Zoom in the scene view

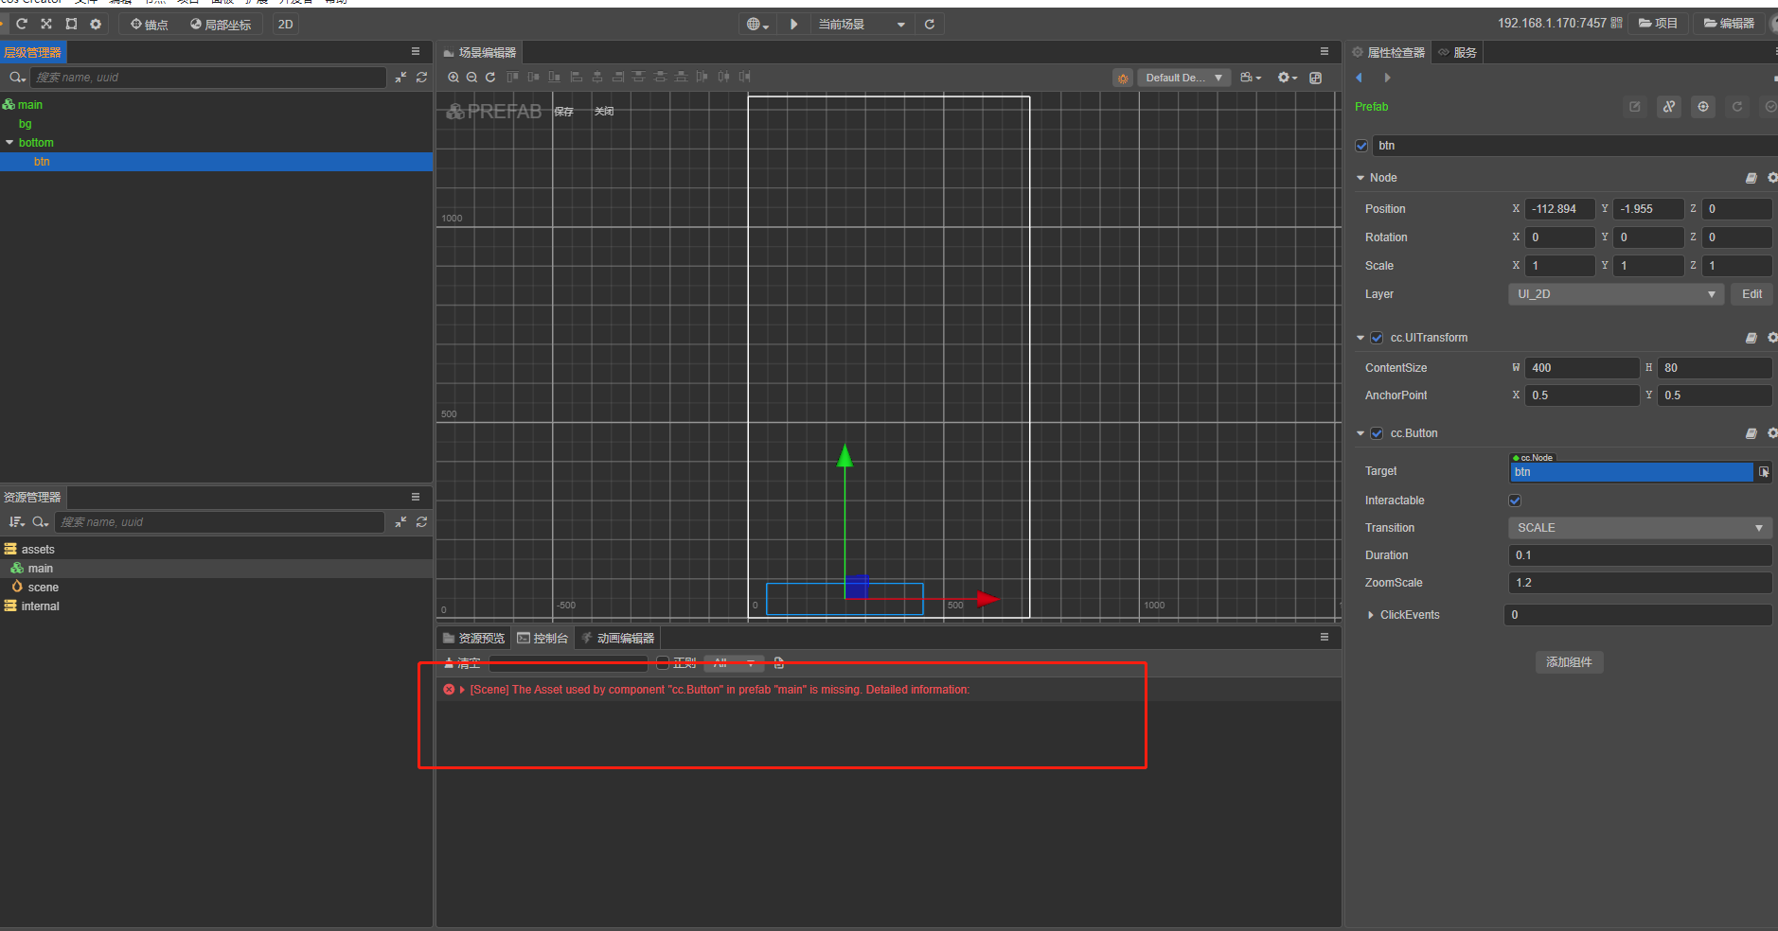coord(453,78)
